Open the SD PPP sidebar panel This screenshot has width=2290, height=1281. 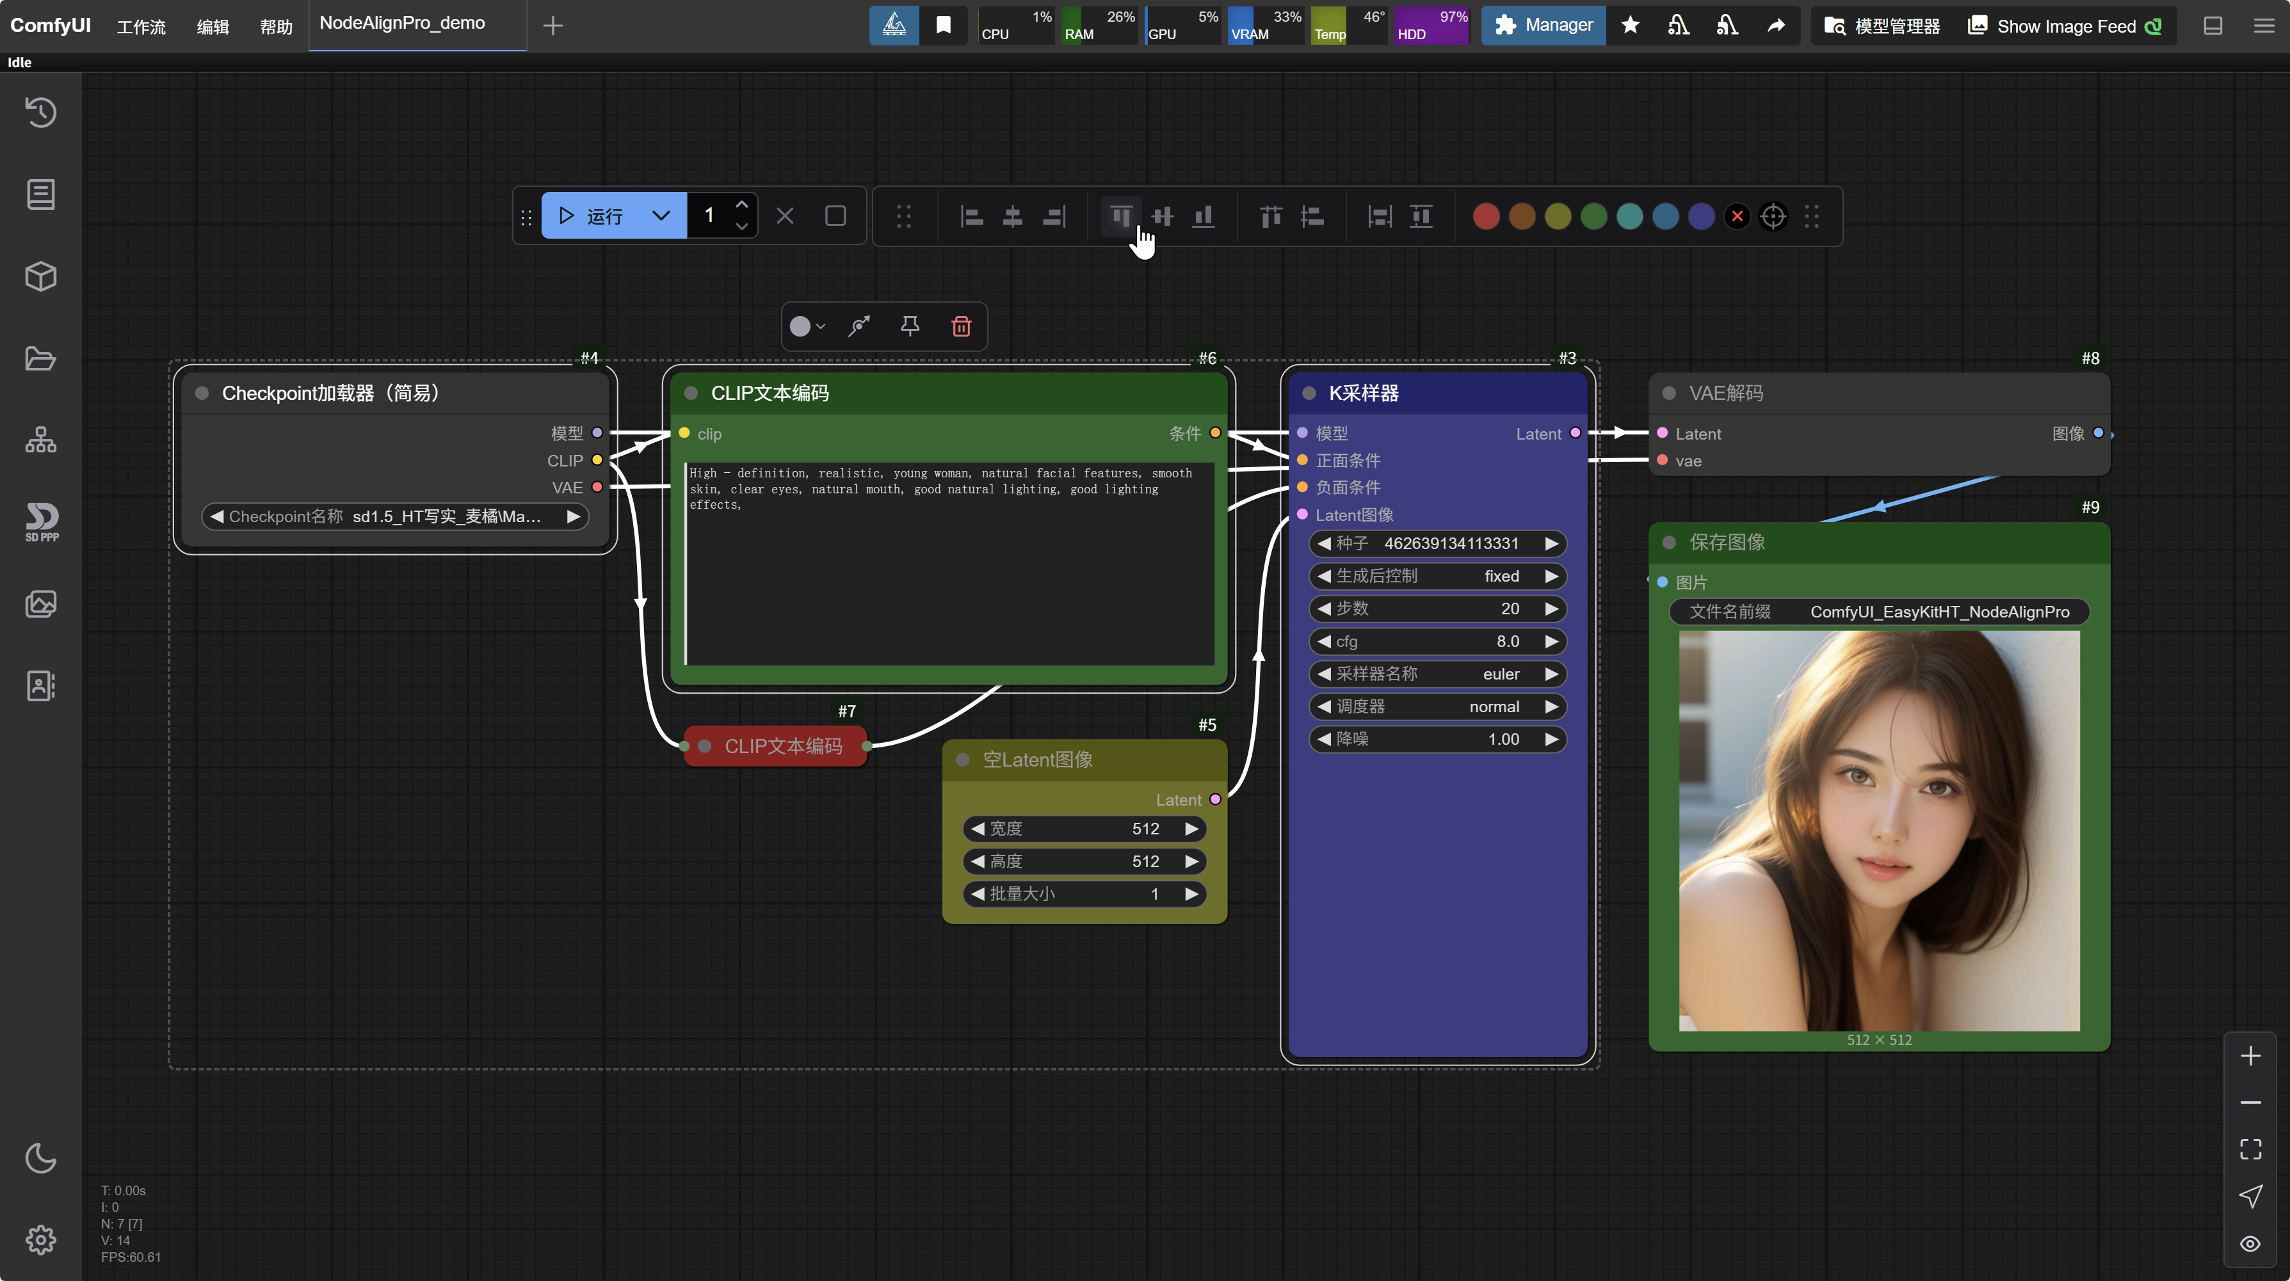point(41,522)
